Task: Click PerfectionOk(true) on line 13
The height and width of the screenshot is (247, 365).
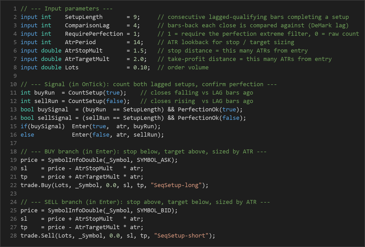Action: (208, 110)
